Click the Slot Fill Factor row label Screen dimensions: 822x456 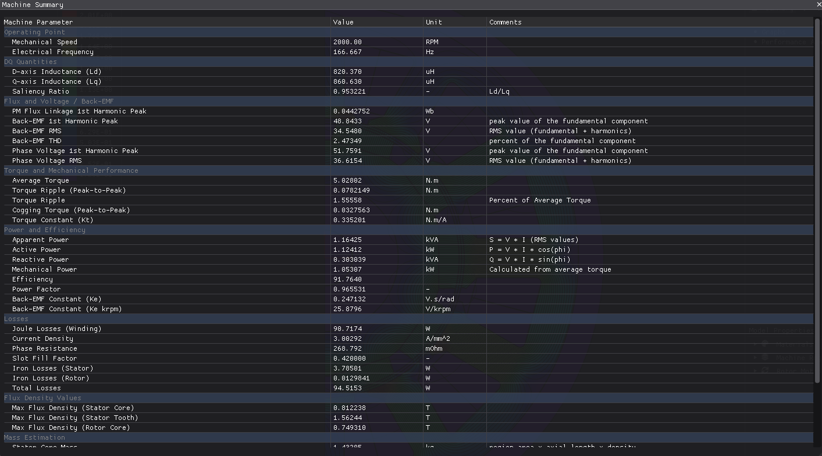click(44, 358)
